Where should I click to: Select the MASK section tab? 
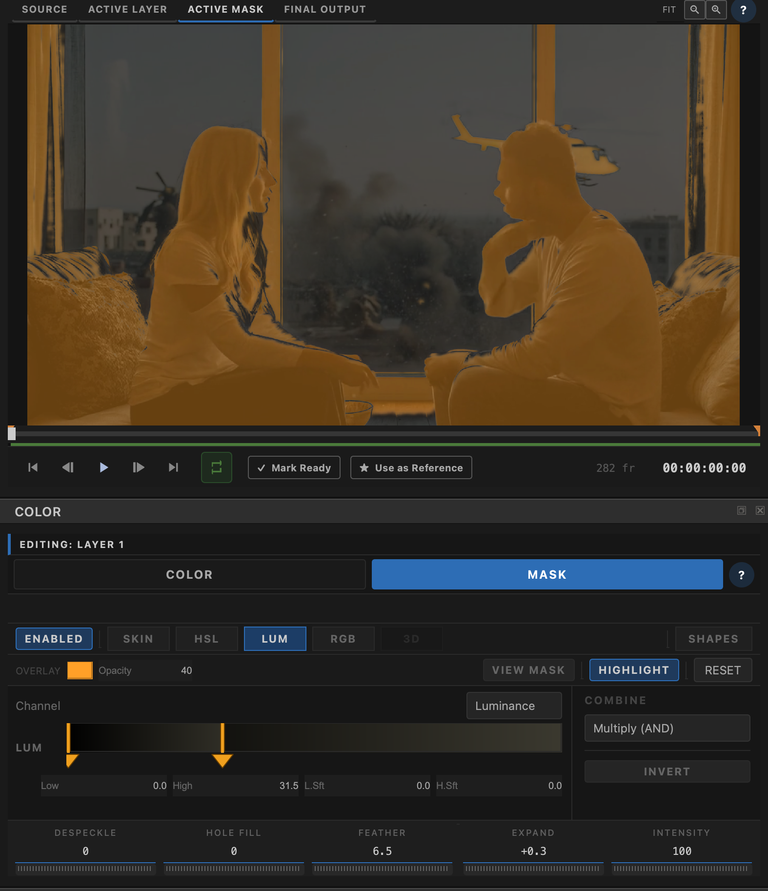[x=547, y=574]
